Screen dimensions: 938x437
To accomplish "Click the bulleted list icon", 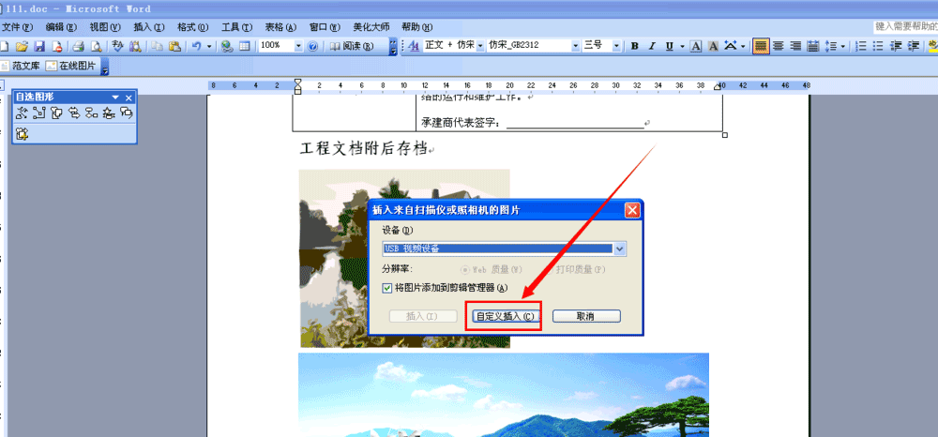I will tap(878, 46).
